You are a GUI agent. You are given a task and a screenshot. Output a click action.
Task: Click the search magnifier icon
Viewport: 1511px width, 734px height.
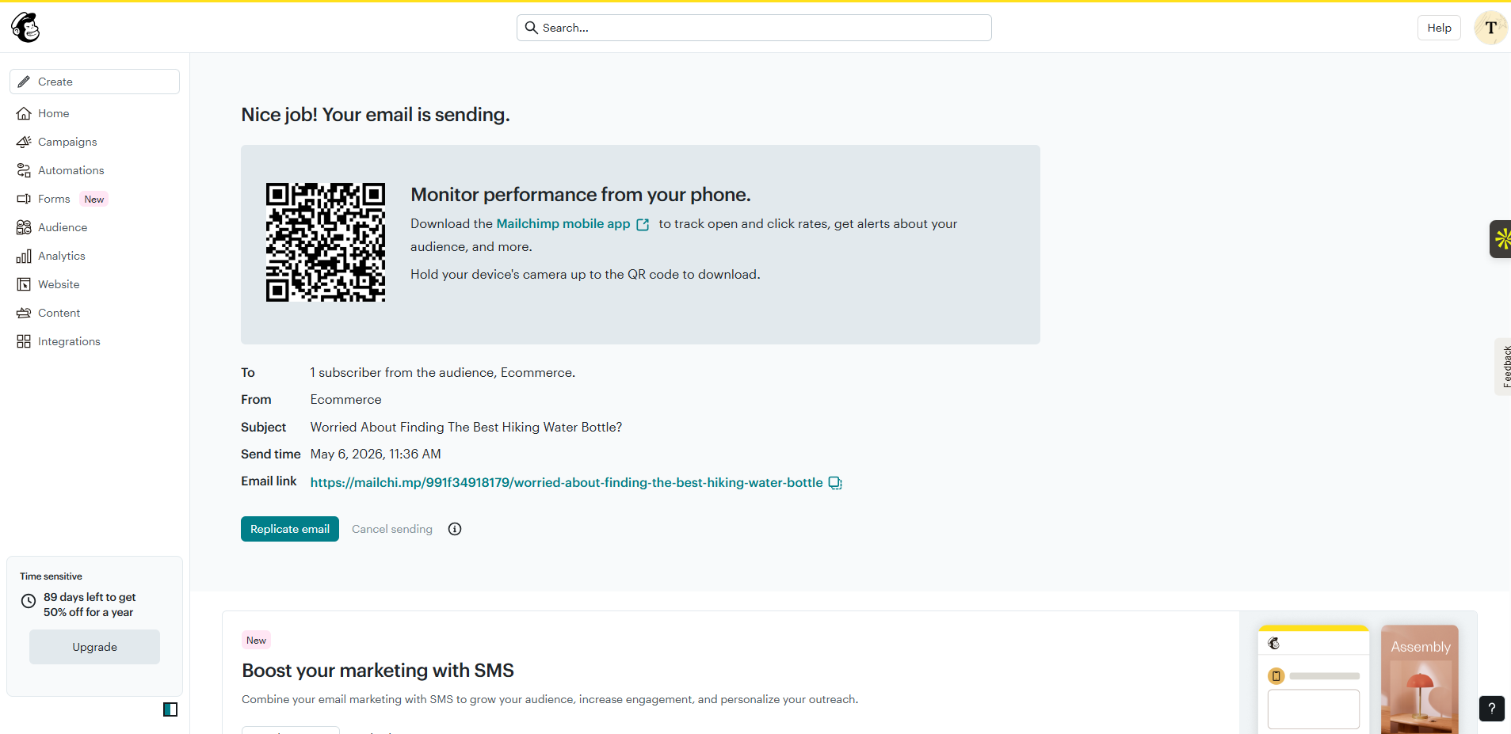(532, 28)
